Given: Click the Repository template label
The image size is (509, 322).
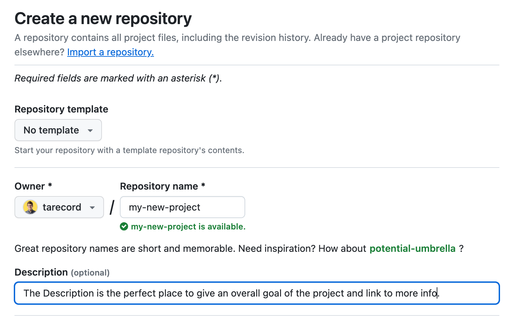Looking at the screenshot, I should coord(61,109).
